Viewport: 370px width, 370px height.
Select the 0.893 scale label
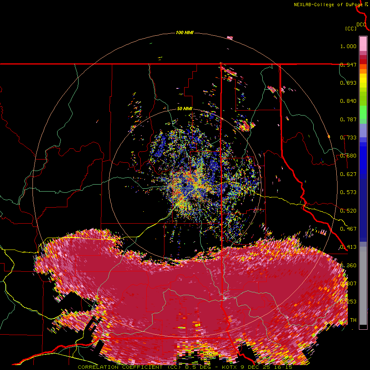pyautogui.click(x=348, y=83)
